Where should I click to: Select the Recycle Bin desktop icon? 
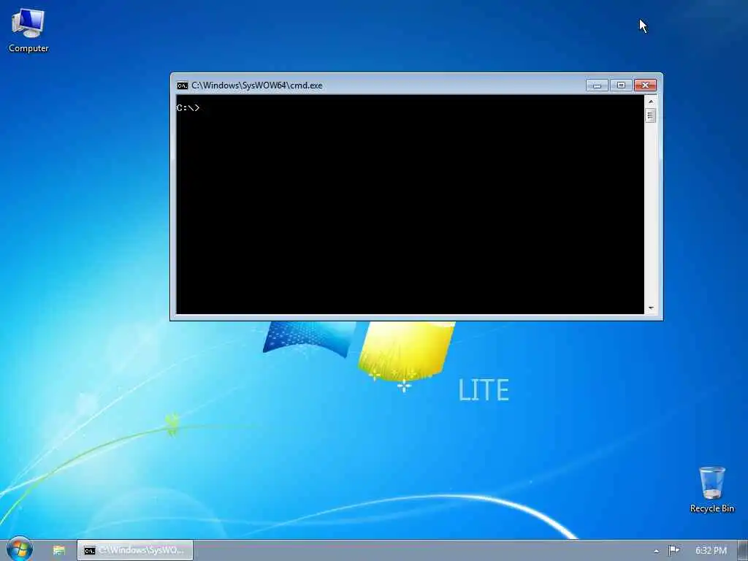pos(711,489)
